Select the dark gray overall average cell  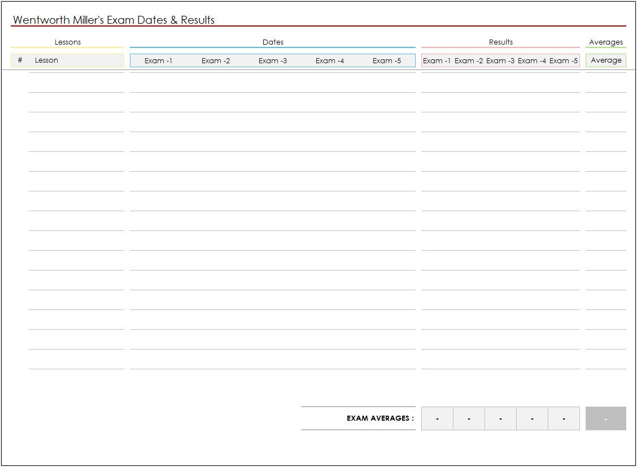pyautogui.click(x=606, y=418)
